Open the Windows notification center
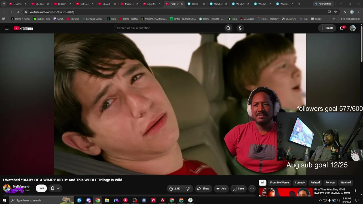Screen dimensions: 363x204 click(357, 200)
